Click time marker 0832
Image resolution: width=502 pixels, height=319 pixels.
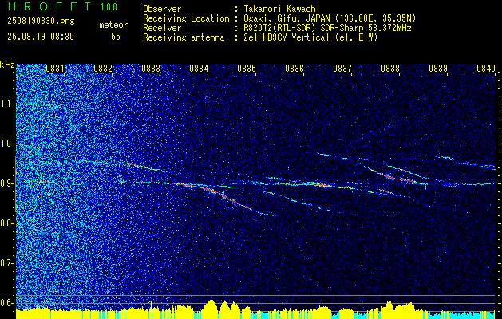tap(103, 69)
